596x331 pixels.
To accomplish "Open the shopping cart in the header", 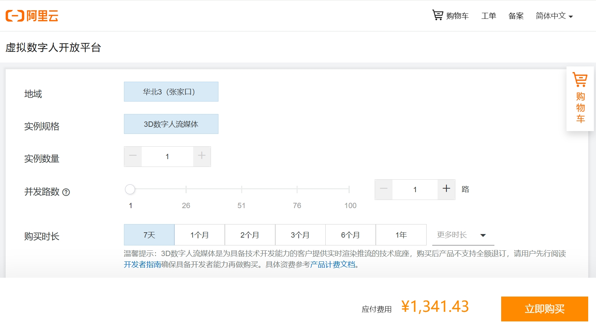I will pyautogui.click(x=450, y=16).
